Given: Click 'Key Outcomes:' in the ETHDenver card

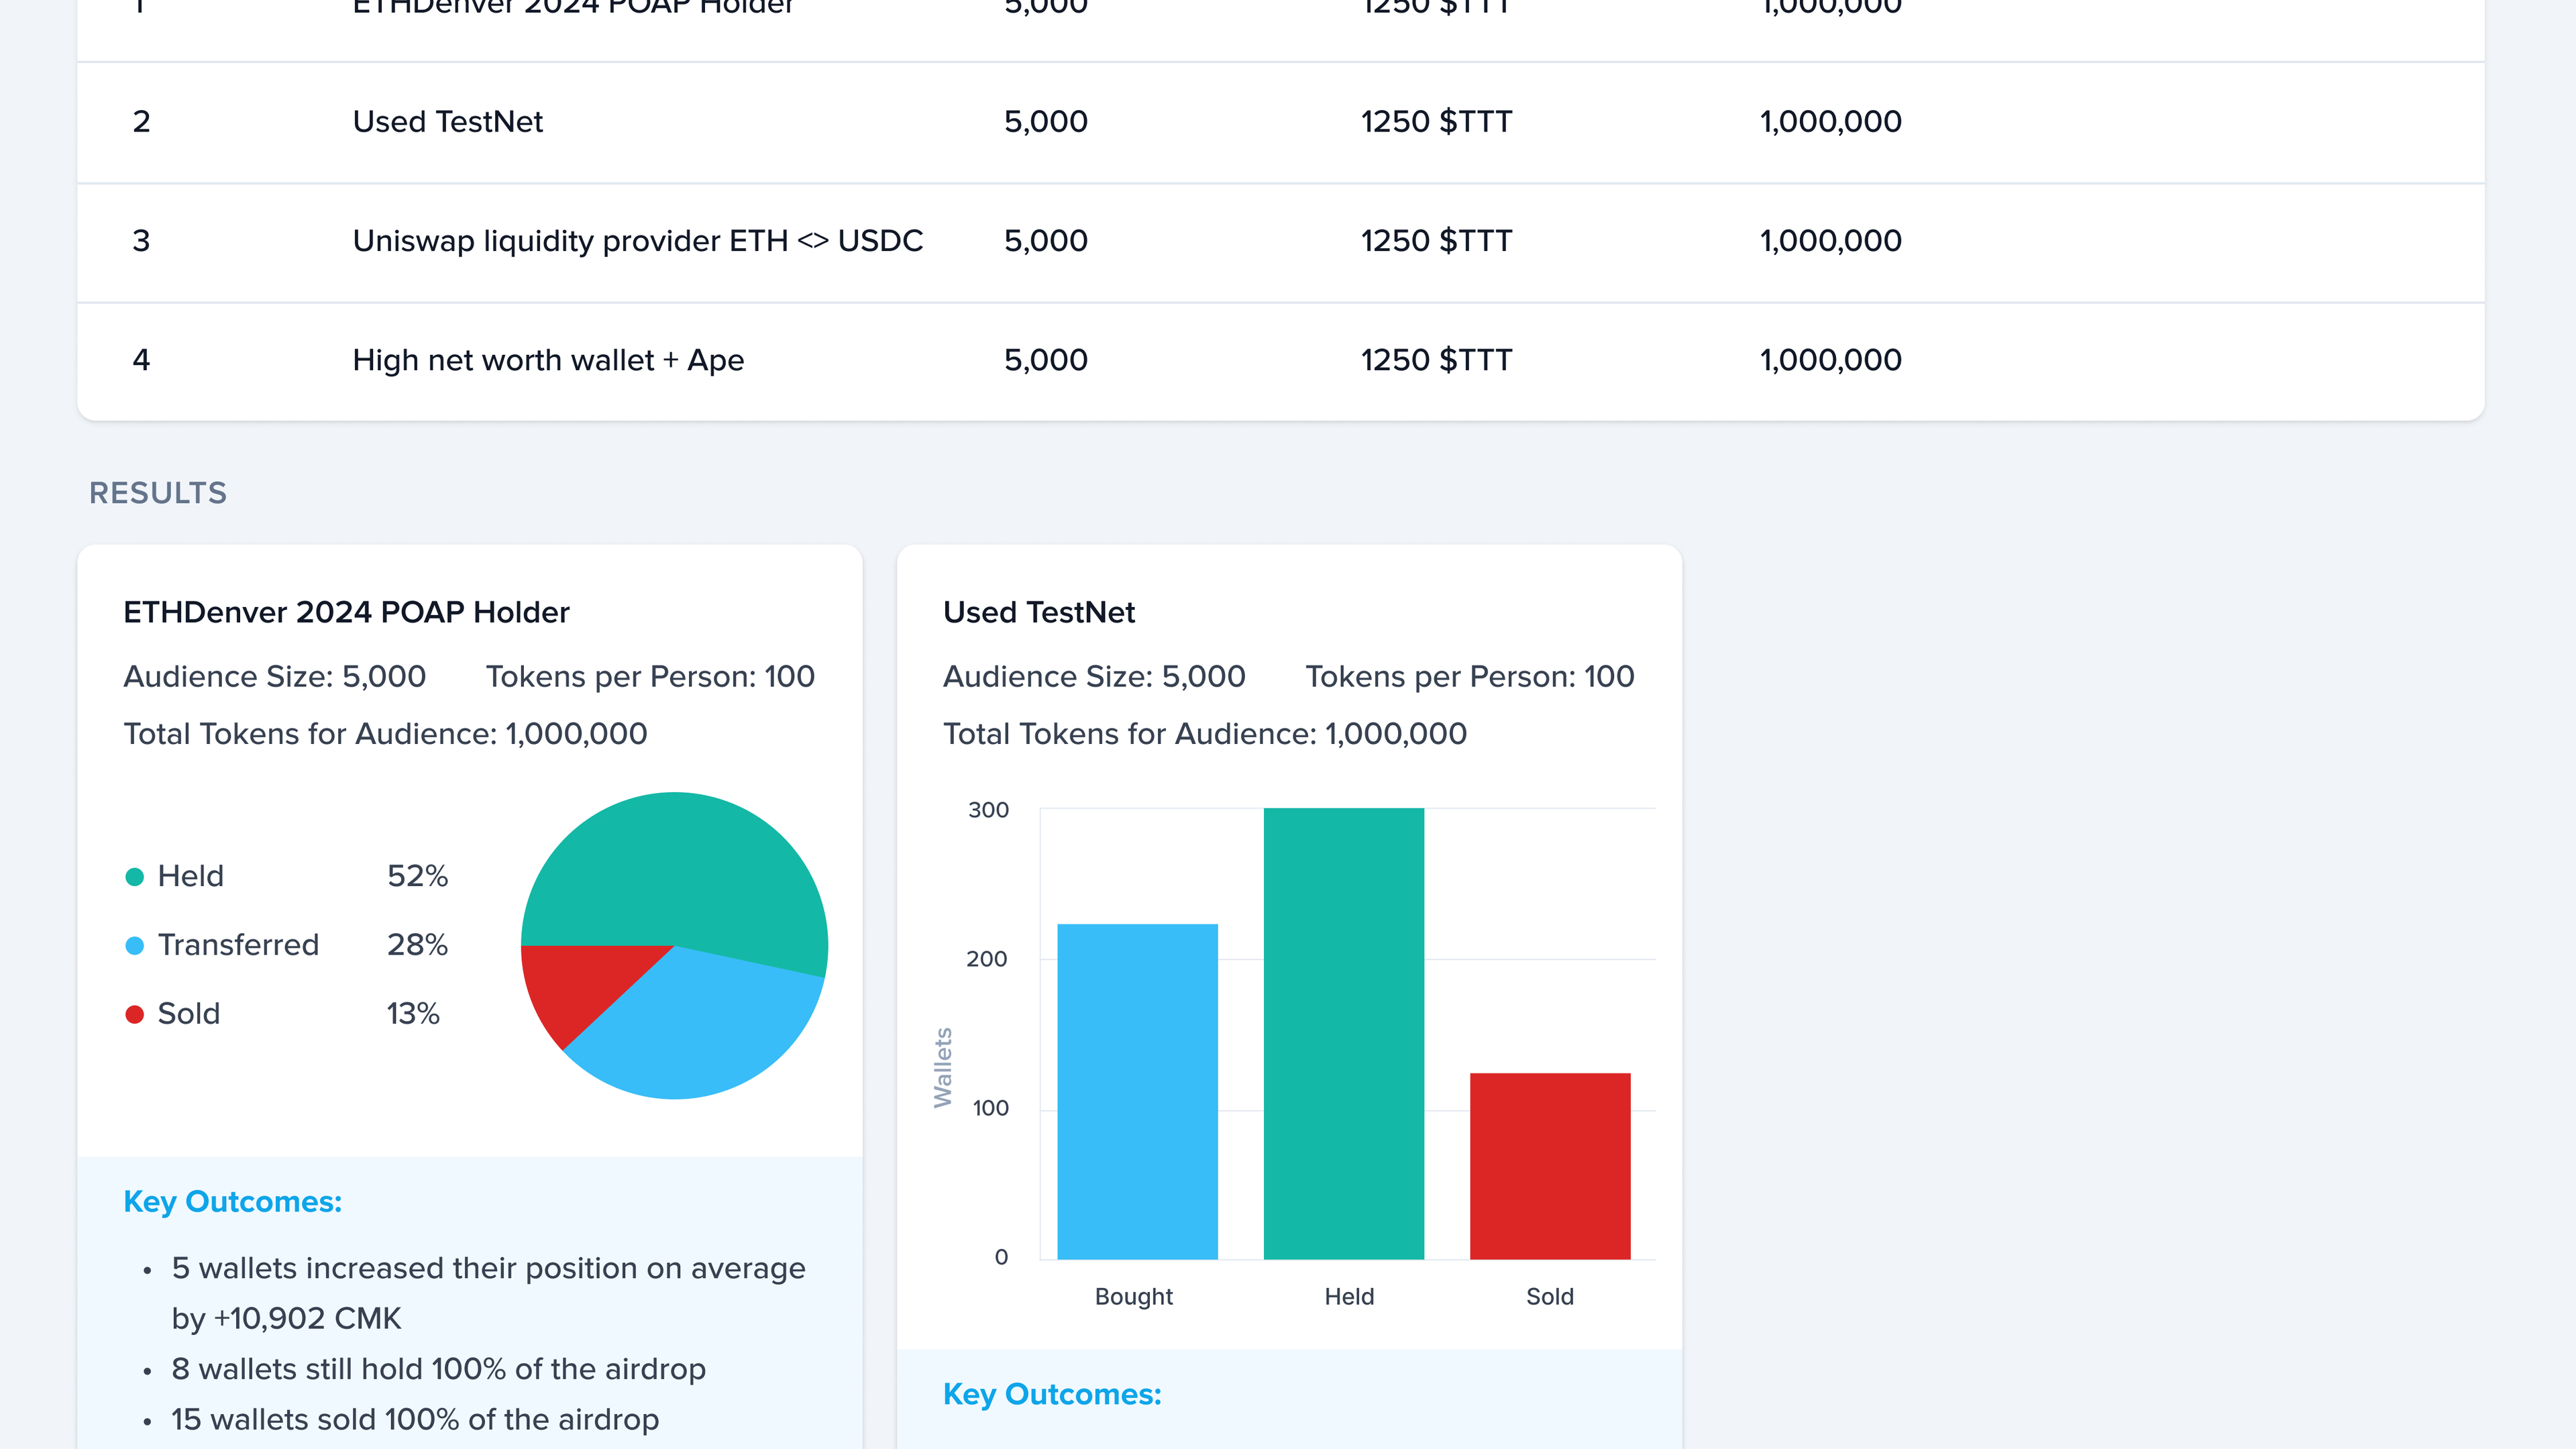Looking at the screenshot, I should point(232,1202).
